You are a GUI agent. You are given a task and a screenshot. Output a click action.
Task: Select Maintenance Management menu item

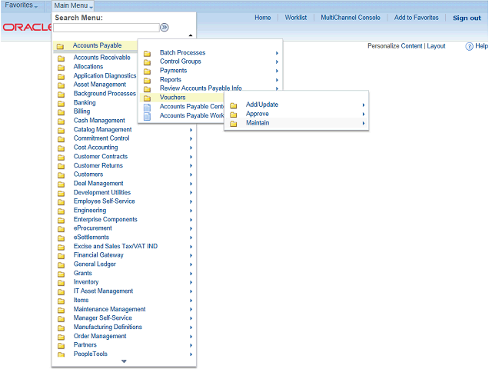click(109, 309)
